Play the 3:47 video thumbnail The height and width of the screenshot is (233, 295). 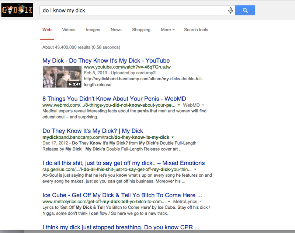62,77
